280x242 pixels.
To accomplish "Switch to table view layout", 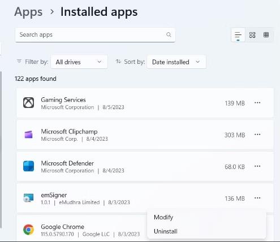I will (266, 35).
